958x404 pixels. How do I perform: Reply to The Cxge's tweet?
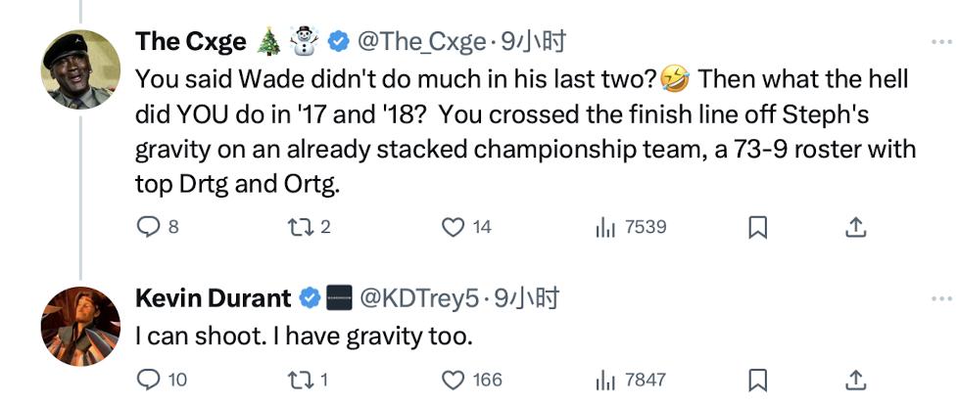(x=147, y=228)
